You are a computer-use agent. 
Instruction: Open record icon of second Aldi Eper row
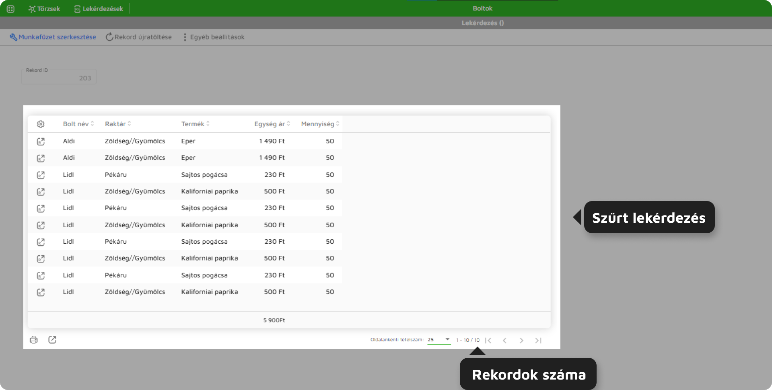41,158
